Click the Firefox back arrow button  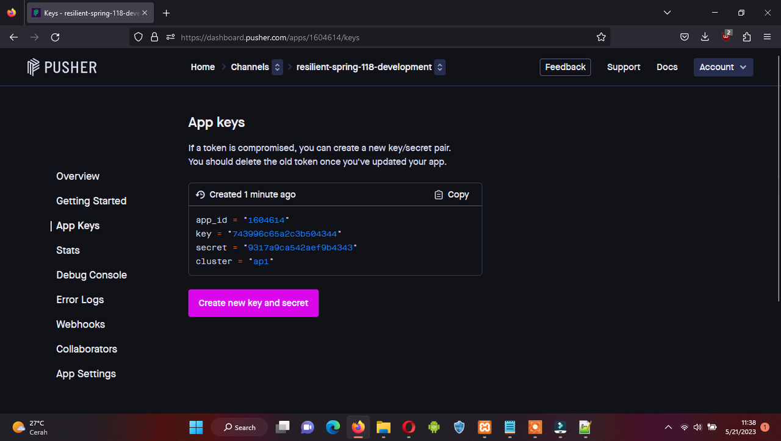click(14, 37)
